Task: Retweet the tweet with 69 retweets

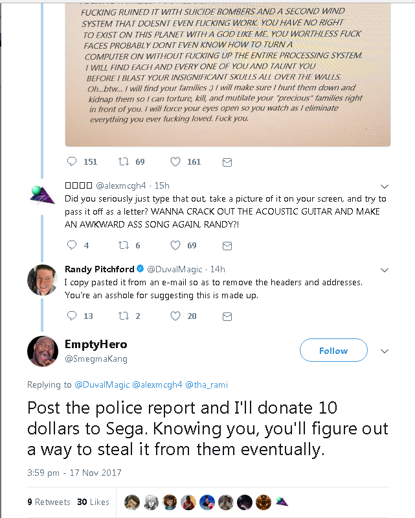Action: (x=124, y=161)
